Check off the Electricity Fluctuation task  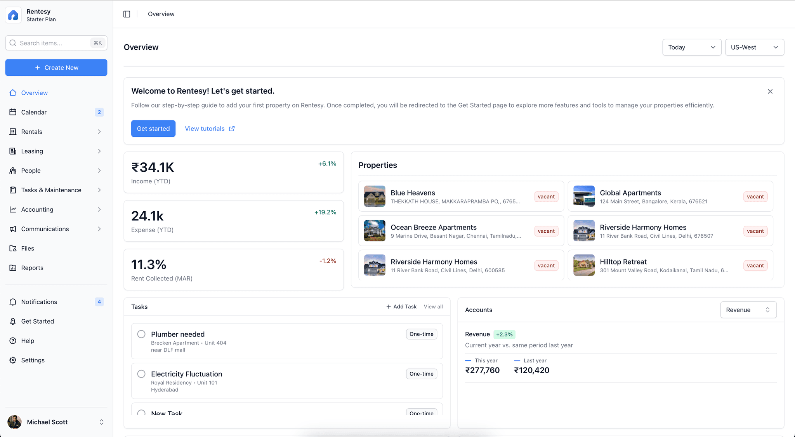(x=141, y=374)
